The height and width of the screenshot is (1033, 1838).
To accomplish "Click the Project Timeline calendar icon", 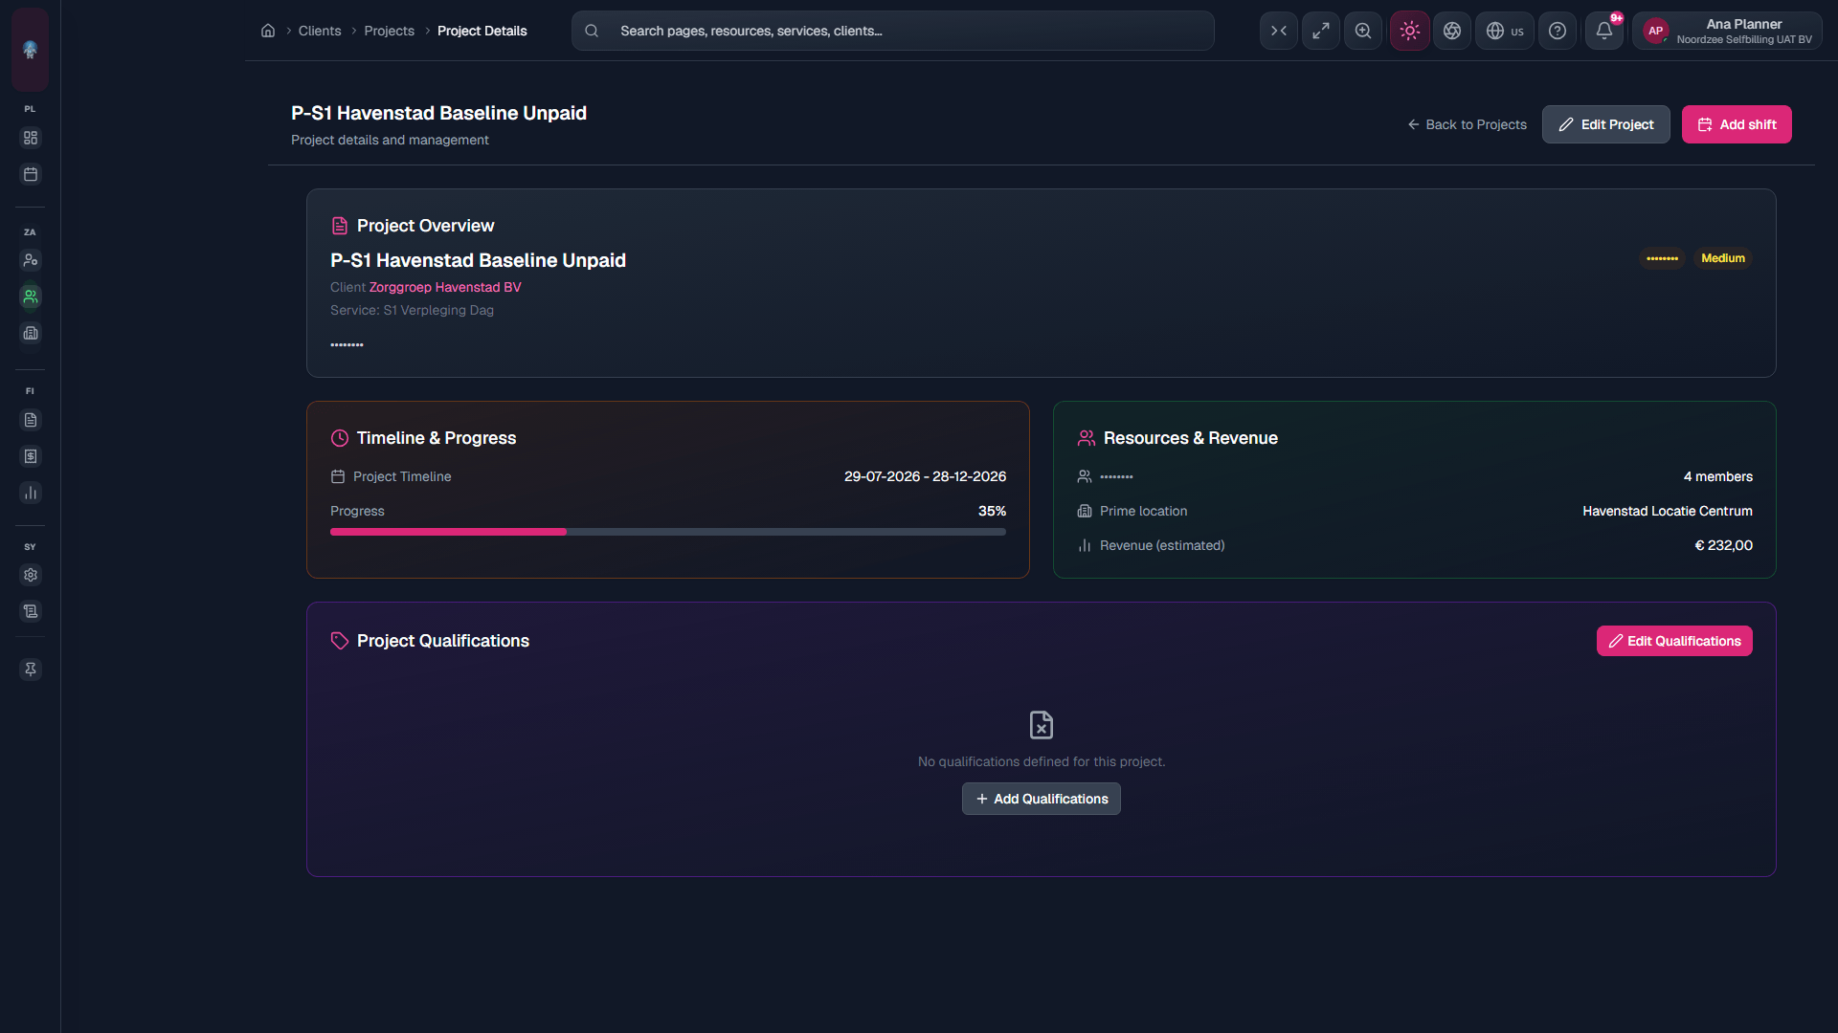I will tap(338, 476).
